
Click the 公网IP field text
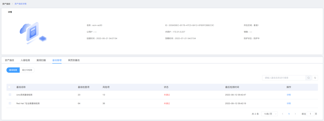92,32
